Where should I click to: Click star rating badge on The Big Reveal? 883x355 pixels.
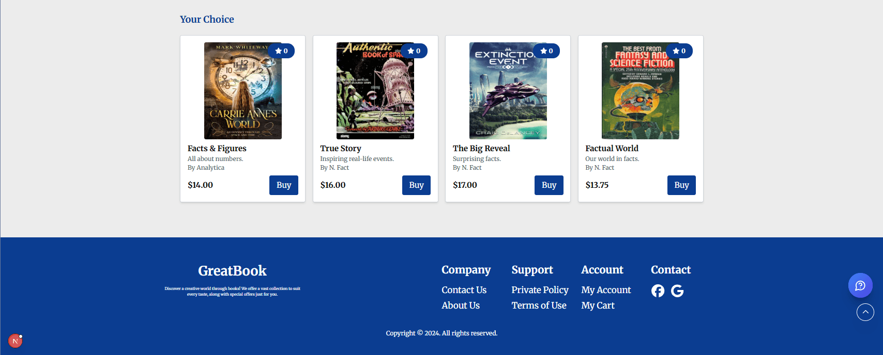pos(546,51)
